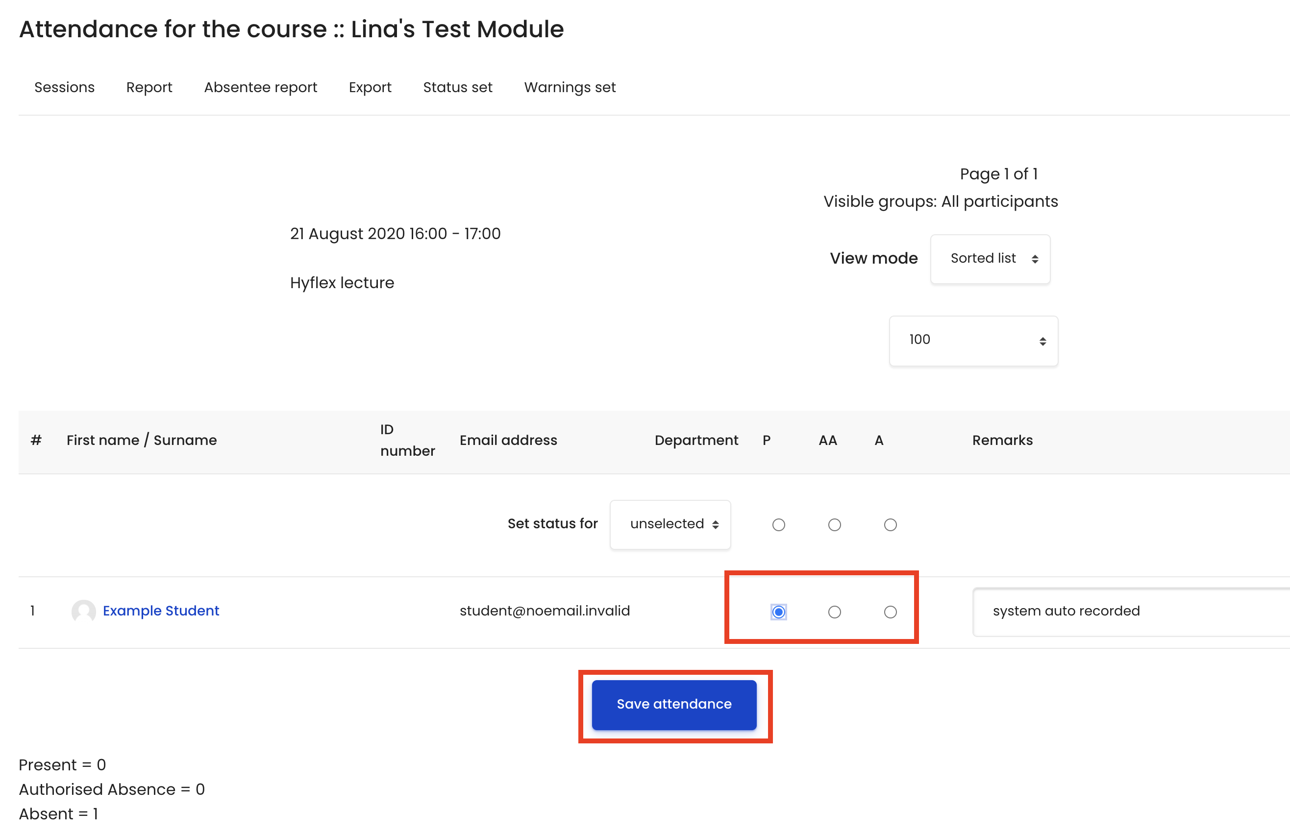Click the Save attendance button
This screenshot has height=836, width=1290.
coord(674,704)
